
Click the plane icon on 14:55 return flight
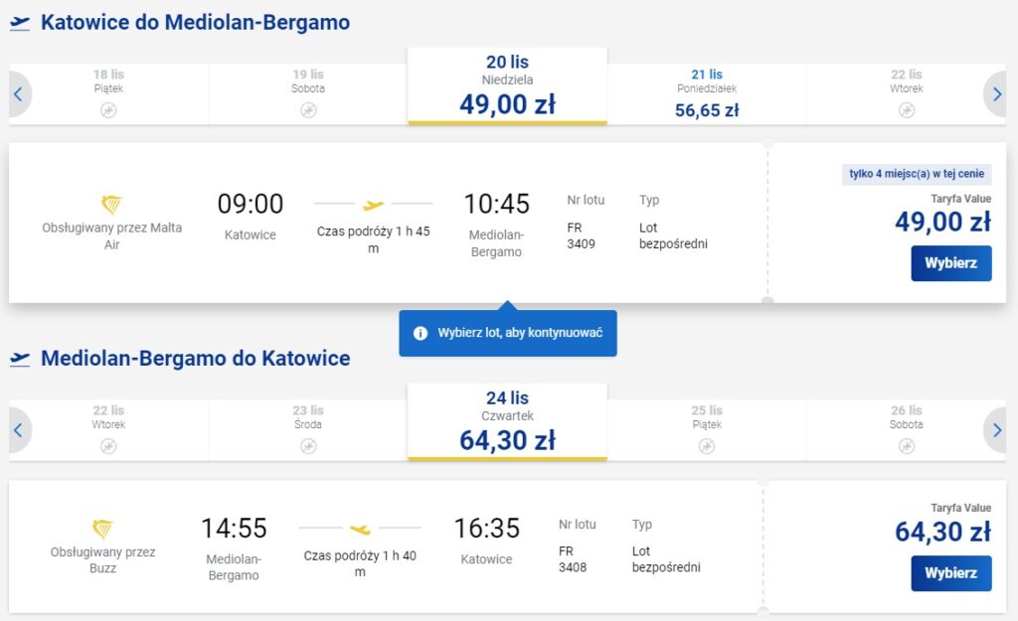360,530
